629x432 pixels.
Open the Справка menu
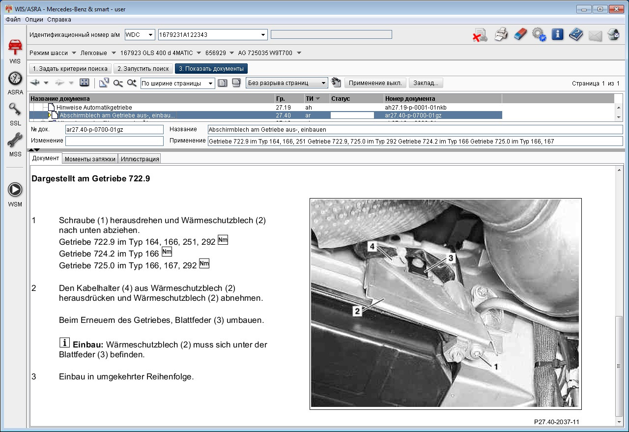tap(59, 20)
